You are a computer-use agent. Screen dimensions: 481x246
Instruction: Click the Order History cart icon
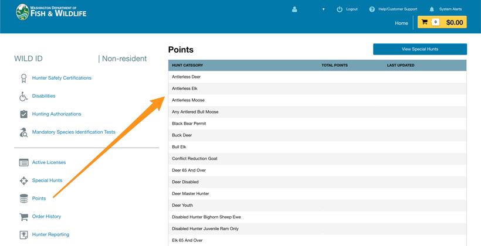pos(23,217)
